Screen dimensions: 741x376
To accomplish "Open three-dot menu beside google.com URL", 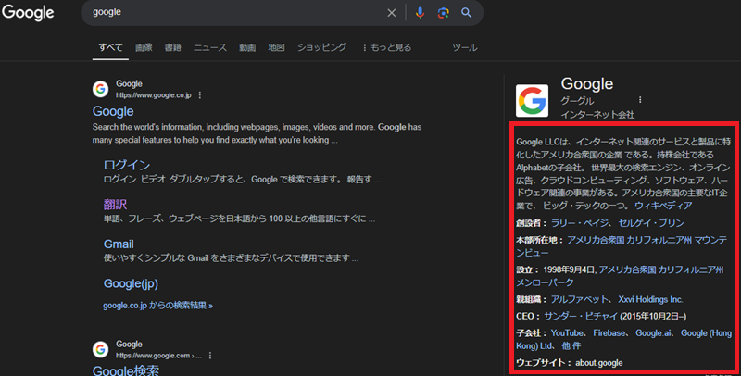I will pos(210,356).
